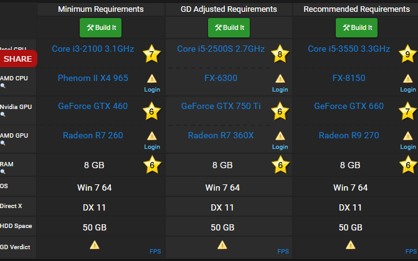
Task: Open Core i5-2500S 2.7GHz link
Action: pos(221,49)
